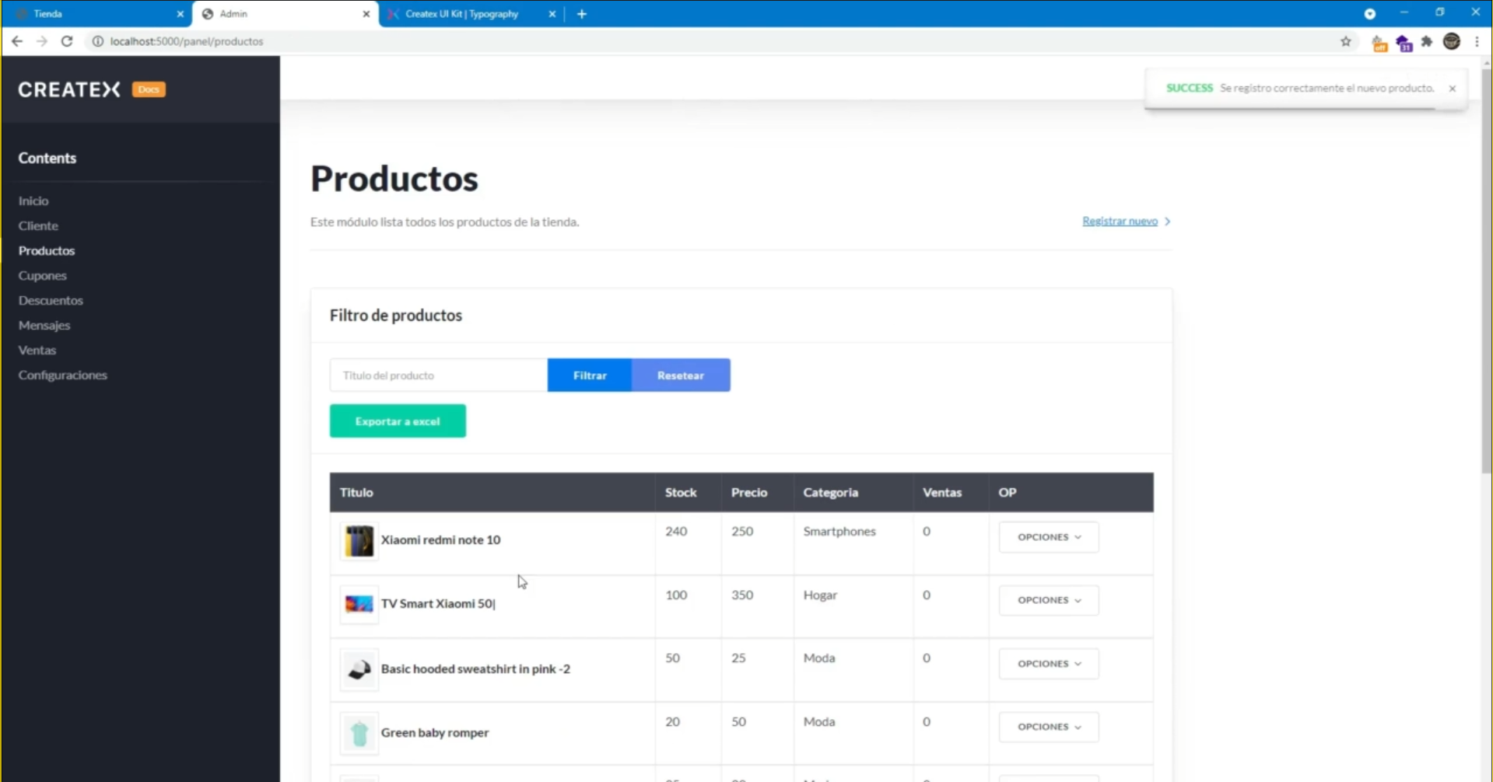Viewport: 1493px width, 782px height.
Task: Reload the page with the refresh icon
Action: click(67, 41)
